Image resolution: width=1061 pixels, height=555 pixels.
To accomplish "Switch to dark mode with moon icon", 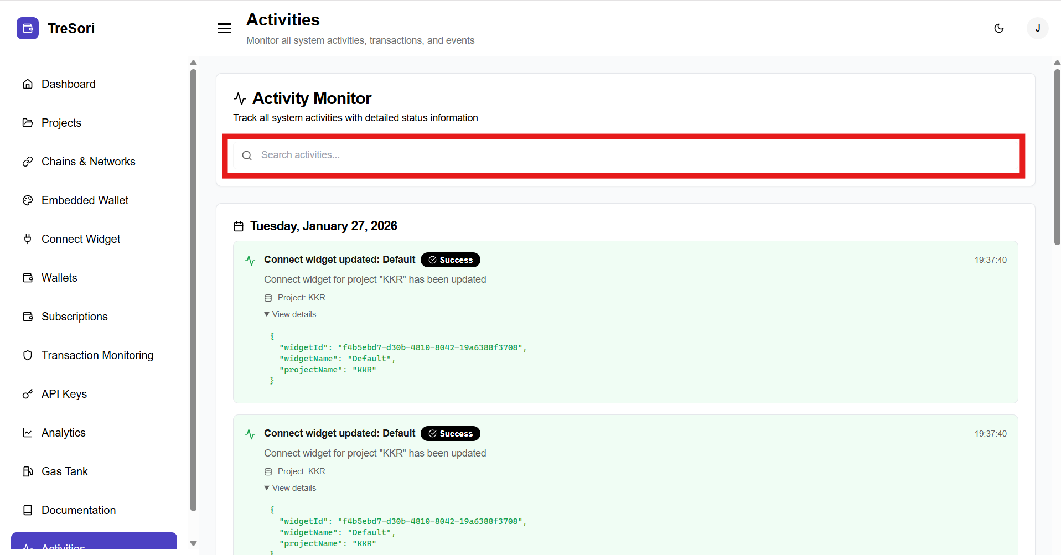I will [998, 28].
